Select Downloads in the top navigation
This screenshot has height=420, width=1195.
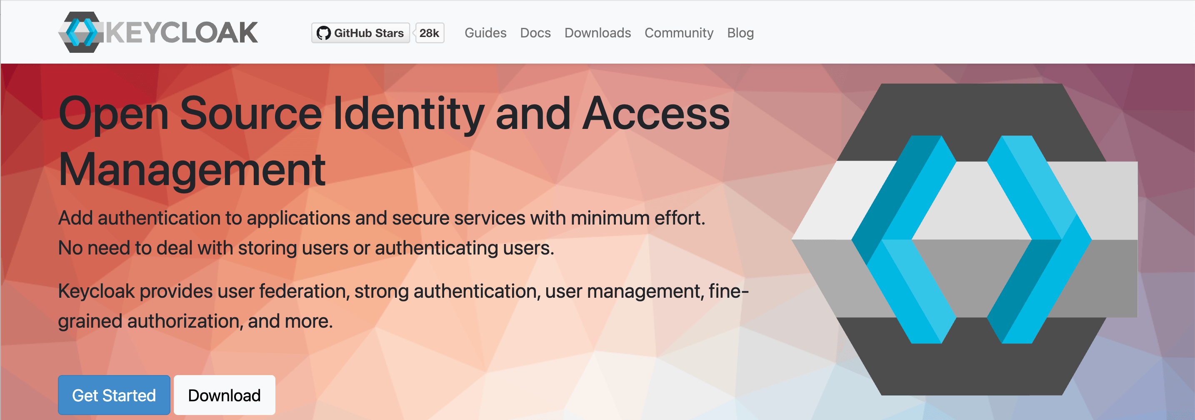coord(597,33)
